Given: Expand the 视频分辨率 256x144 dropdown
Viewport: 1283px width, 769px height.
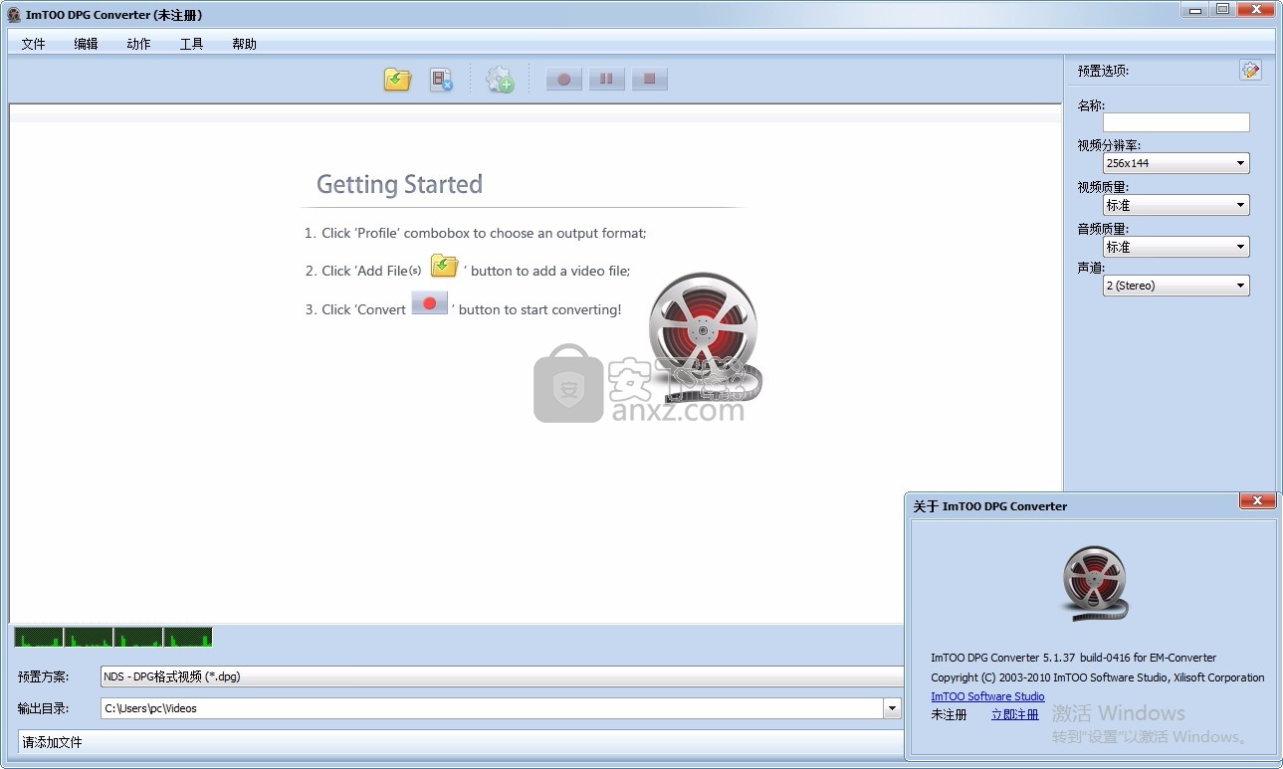Looking at the screenshot, I should [1240, 163].
